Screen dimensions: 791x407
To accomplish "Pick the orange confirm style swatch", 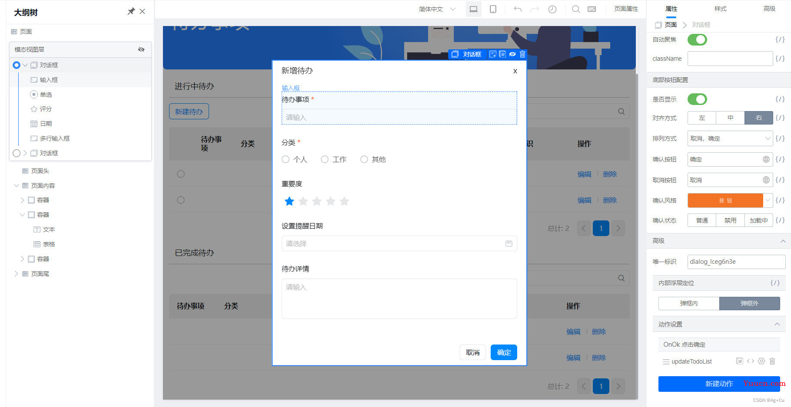I will 725,200.
